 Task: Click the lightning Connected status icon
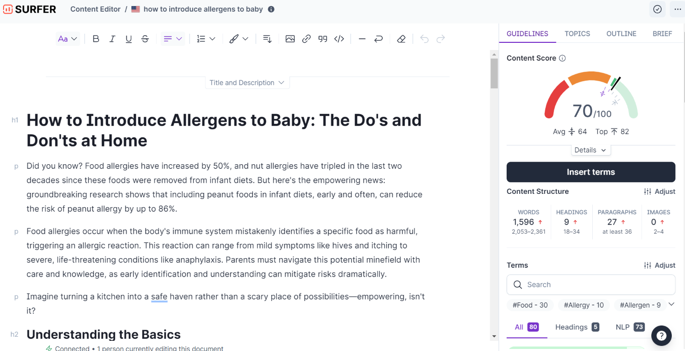49,348
